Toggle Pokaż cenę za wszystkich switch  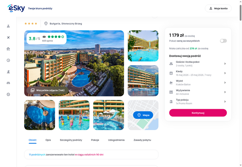(x=223, y=41)
